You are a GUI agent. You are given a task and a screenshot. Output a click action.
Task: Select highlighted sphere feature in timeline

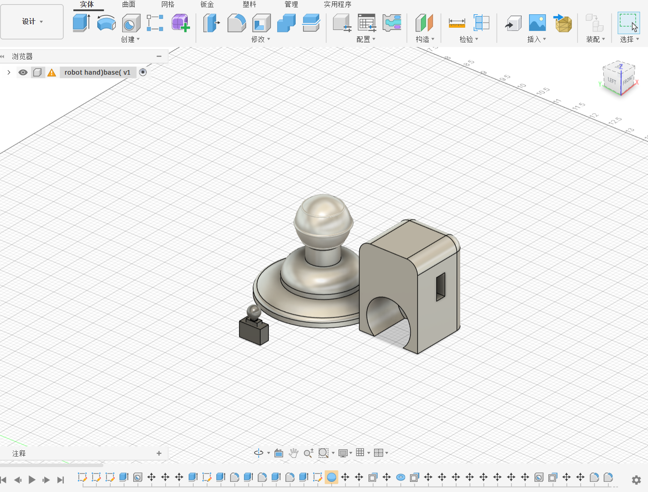tap(331, 477)
